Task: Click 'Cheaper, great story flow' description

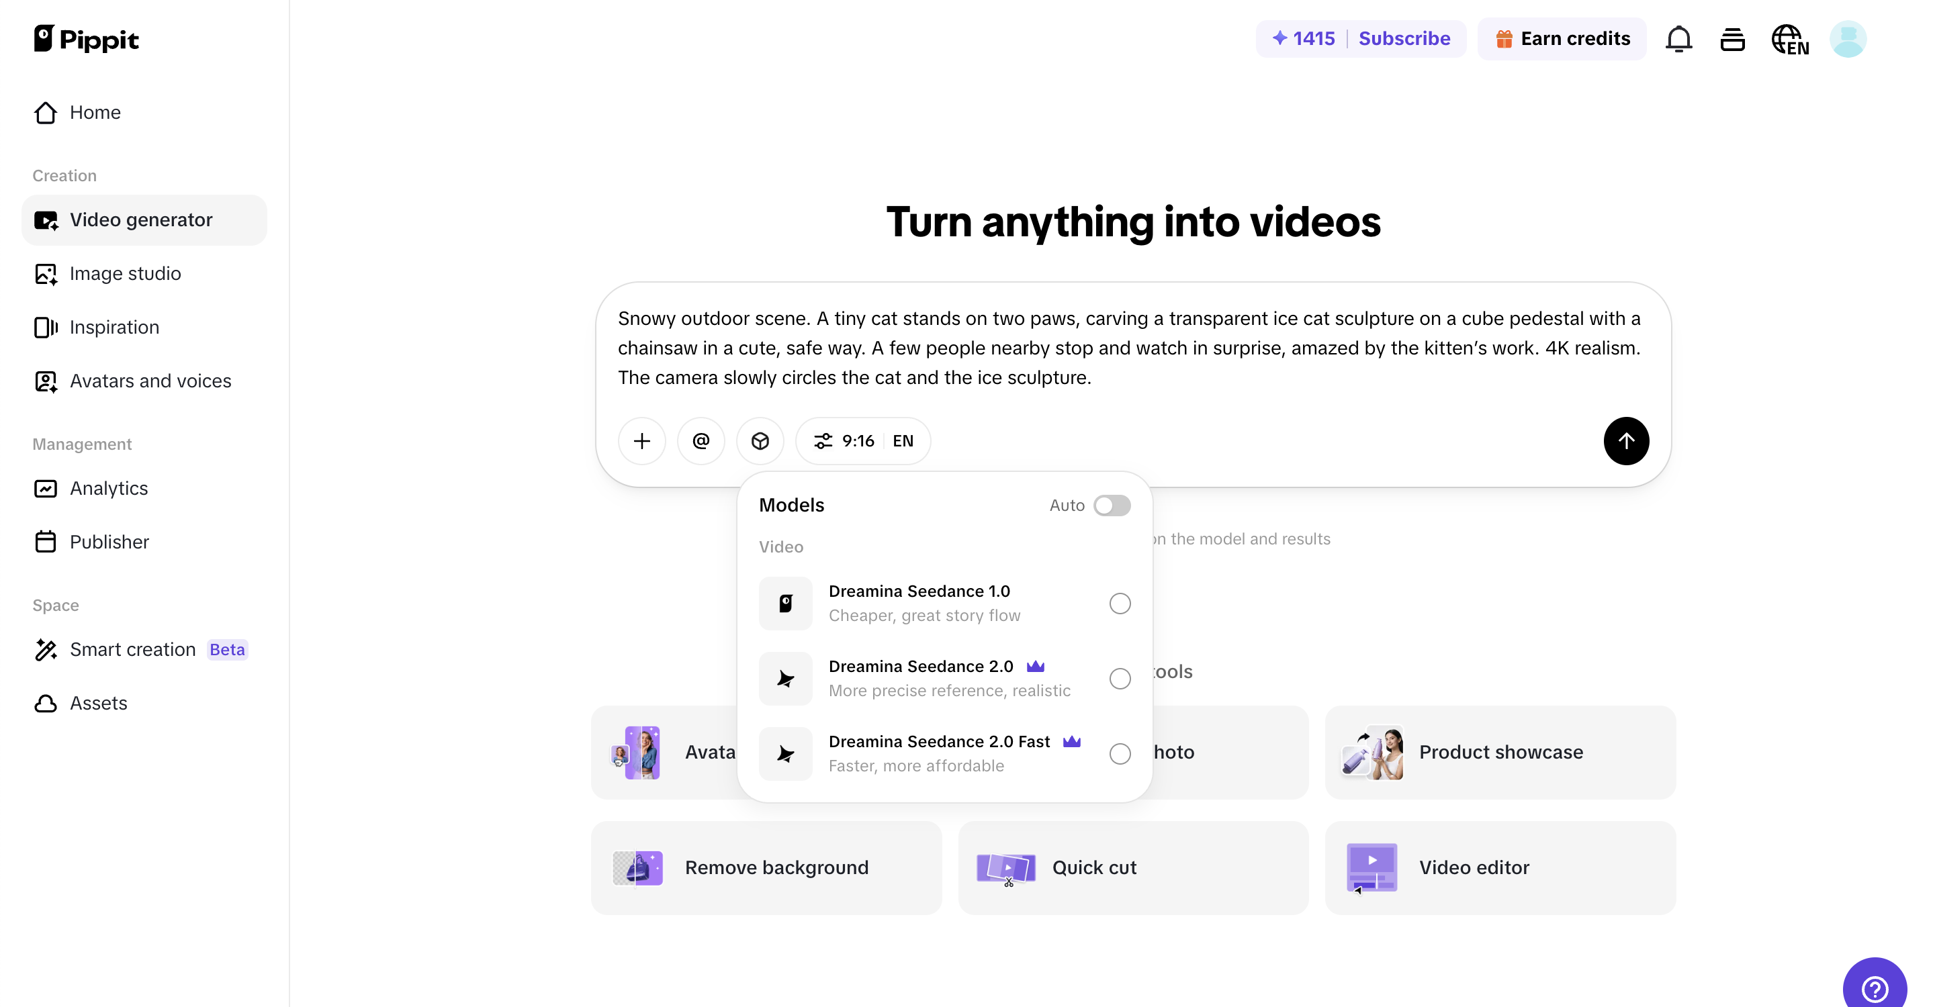Action: (924, 616)
